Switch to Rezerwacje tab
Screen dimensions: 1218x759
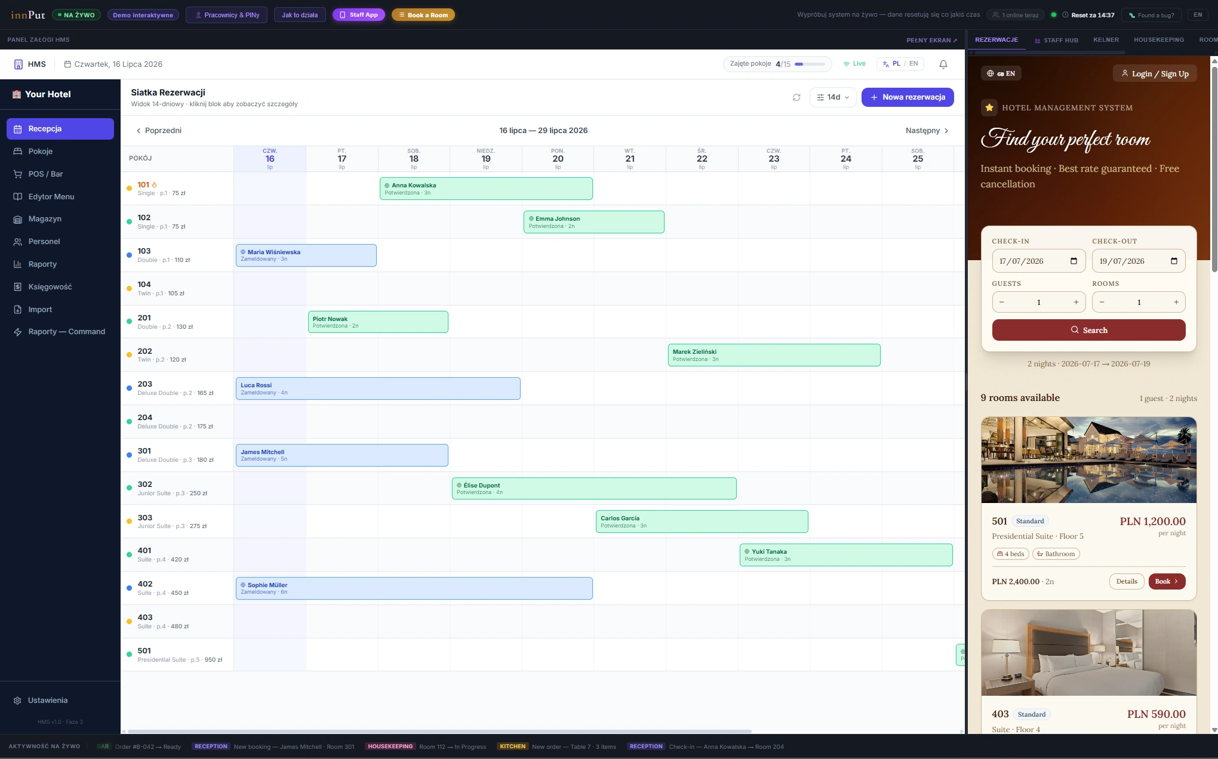tap(996, 40)
